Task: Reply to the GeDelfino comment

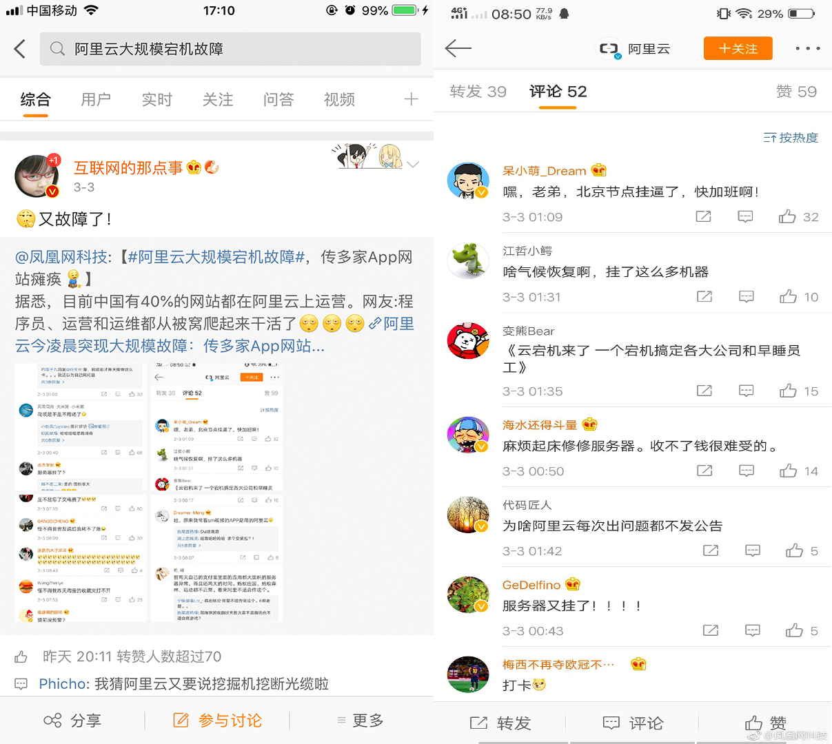Action: click(x=752, y=631)
